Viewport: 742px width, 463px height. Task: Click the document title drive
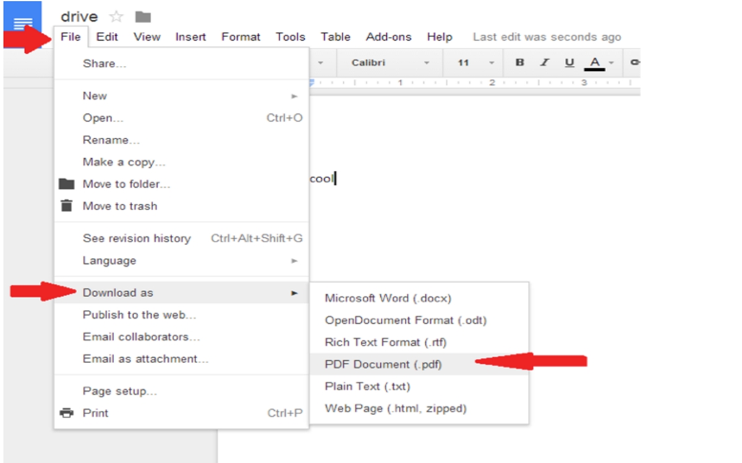79,17
